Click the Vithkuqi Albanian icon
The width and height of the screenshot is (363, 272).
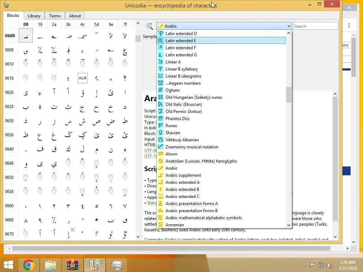click(x=161, y=140)
